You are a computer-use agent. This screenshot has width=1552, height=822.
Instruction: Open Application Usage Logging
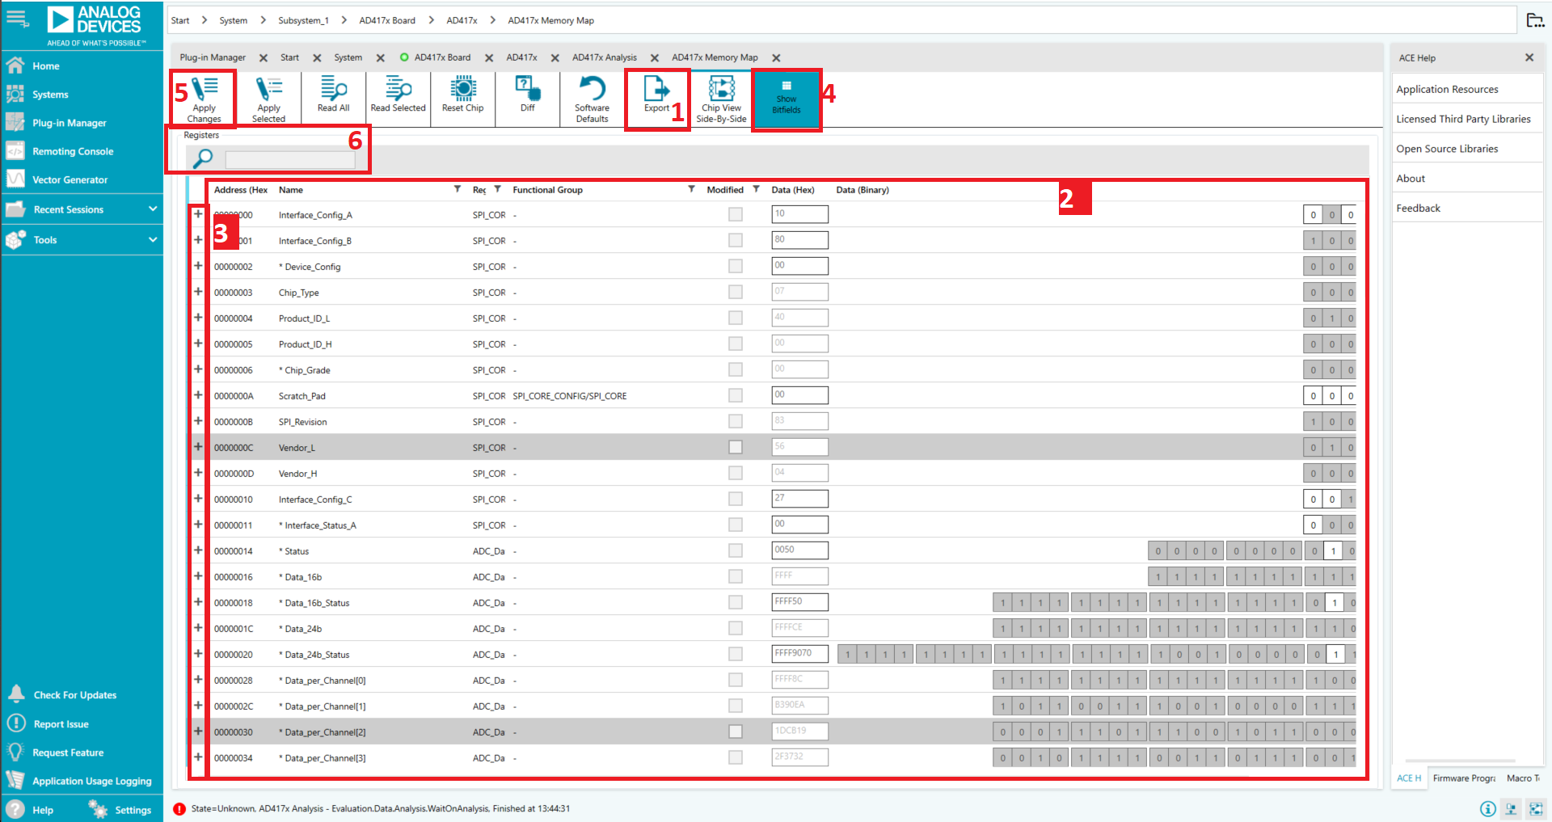tap(91, 782)
